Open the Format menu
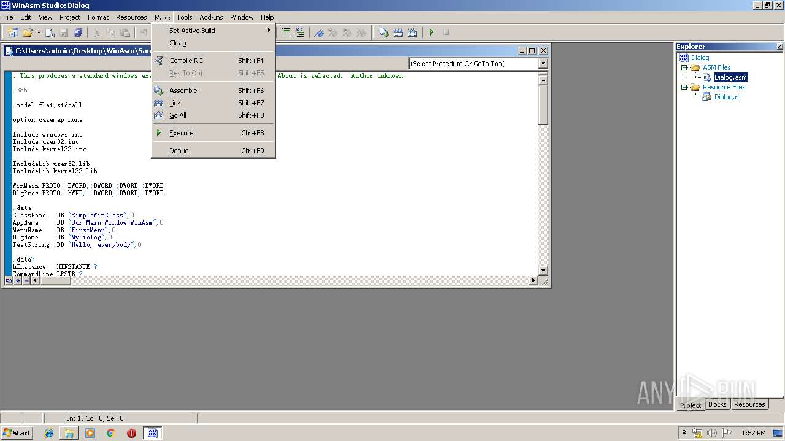This screenshot has height=441, width=785. pos(98,17)
